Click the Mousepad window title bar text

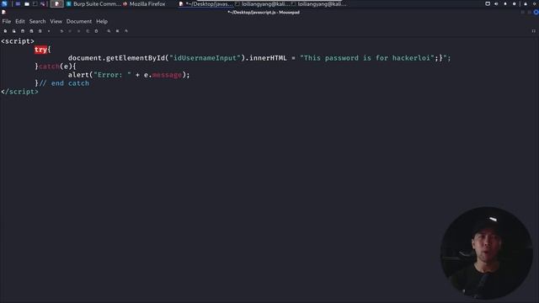tap(264, 12)
